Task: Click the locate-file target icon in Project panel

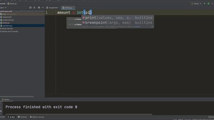Action: [x=30, y=7]
